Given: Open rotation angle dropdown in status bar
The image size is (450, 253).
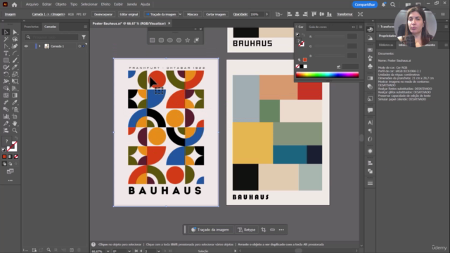Looking at the screenshot, I should tap(129, 251).
